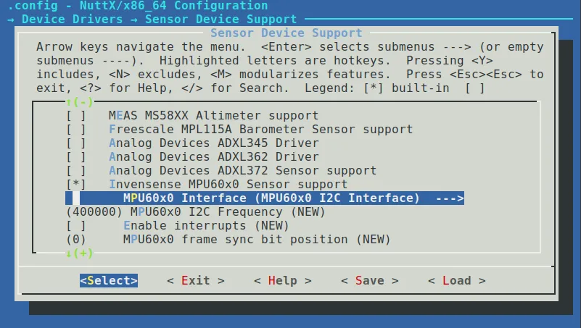Edit MPU60x0 frame sync bit position value

pos(76,240)
